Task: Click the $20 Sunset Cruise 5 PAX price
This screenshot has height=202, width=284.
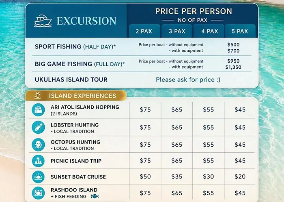Action: [x=240, y=177]
